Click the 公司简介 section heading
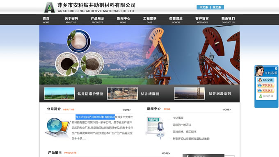The width and height of the screenshot is (279, 157). point(54,109)
